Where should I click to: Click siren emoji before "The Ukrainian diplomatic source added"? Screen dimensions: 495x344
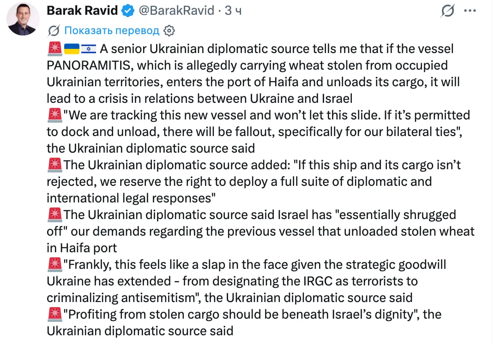pos(54,165)
